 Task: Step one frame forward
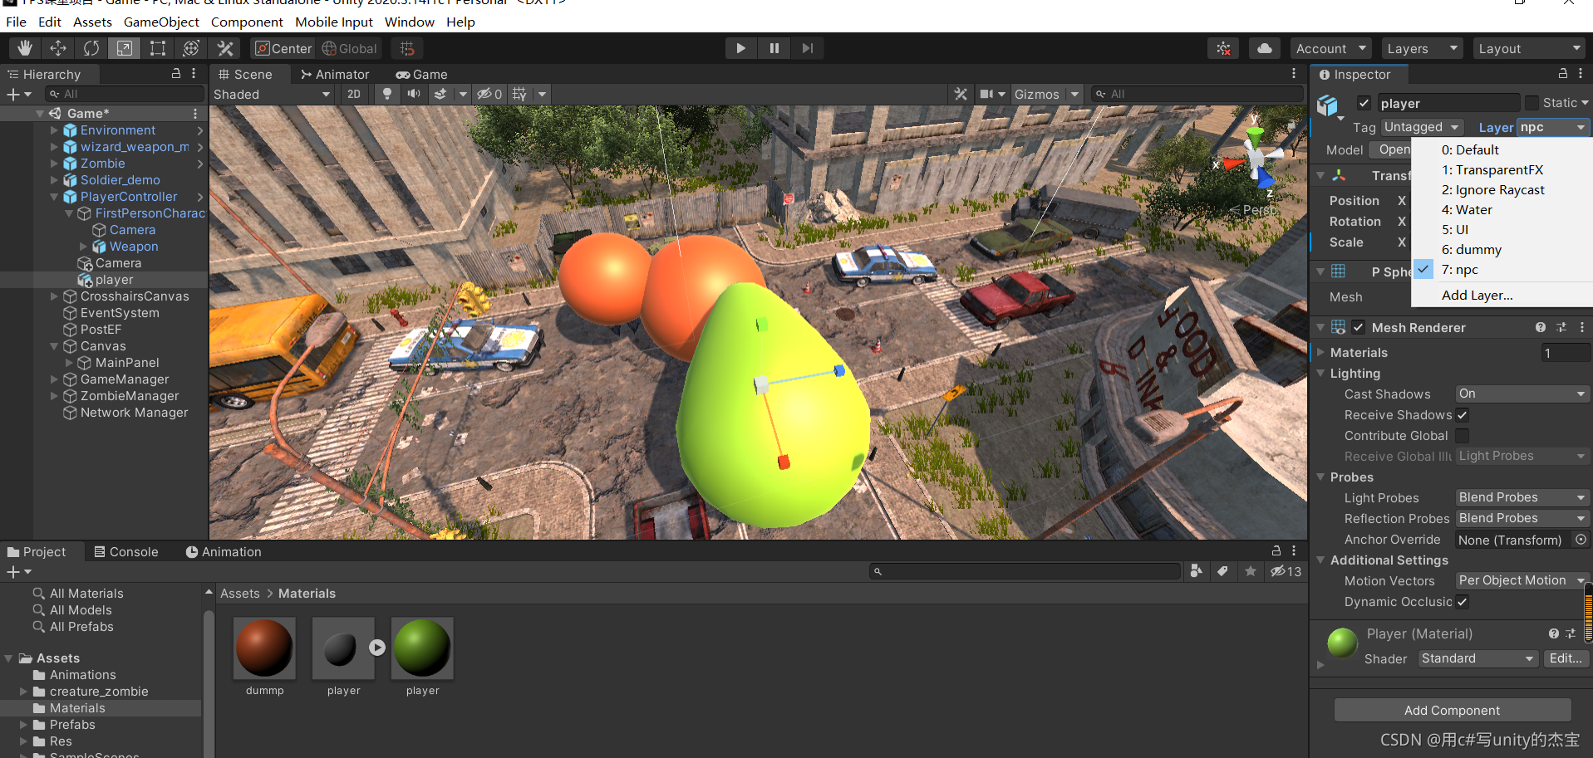pos(807,48)
